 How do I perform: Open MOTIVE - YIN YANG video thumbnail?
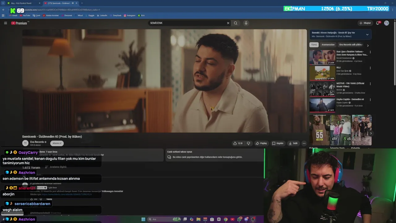(322, 89)
